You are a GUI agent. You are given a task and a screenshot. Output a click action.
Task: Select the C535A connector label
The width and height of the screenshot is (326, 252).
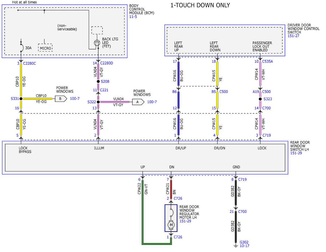point(268,61)
